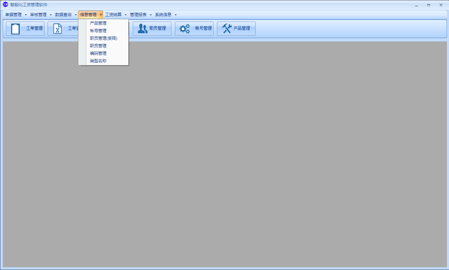Choose 编码管理 from the open menu
Viewport: 449px width, 270px height.
[98, 53]
